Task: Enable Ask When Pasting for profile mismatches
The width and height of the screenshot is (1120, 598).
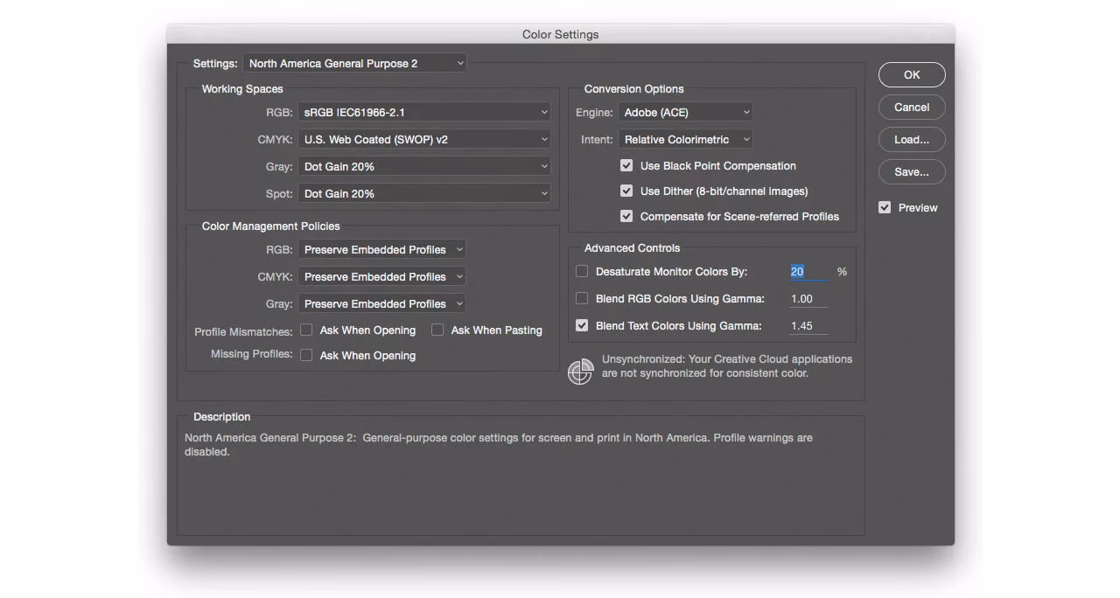Action: click(x=437, y=330)
